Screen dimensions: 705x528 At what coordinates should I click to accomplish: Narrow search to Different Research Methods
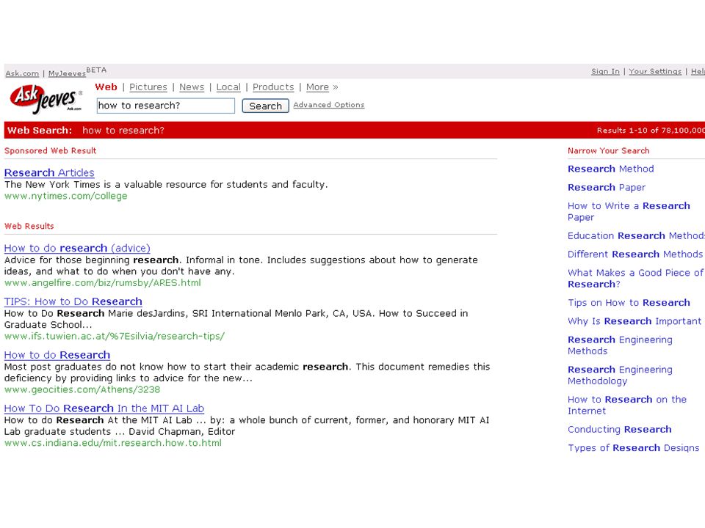tap(634, 254)
